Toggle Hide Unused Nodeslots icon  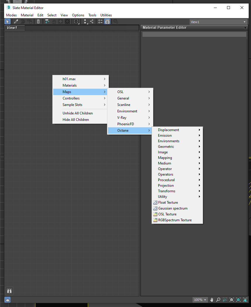point(54,22)
